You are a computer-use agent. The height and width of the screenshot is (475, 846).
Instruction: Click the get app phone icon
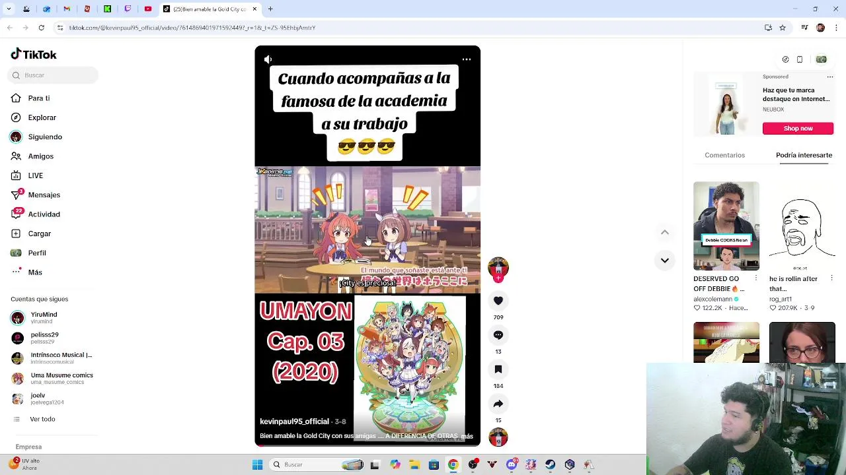[x=800, y=59]
